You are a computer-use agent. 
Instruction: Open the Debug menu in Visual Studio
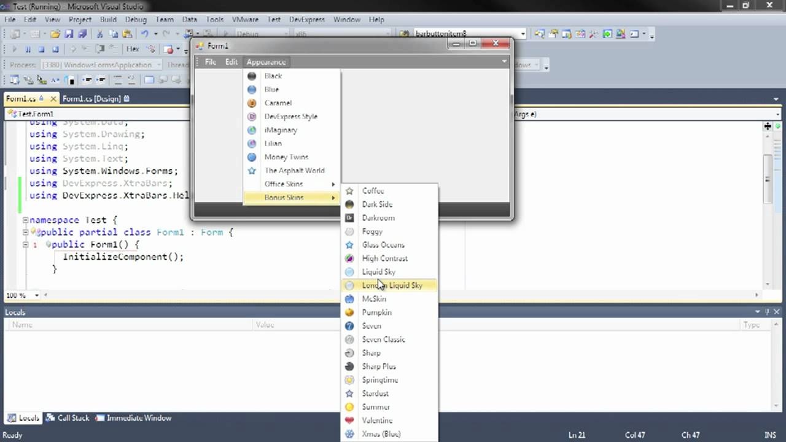click(136, 20)
